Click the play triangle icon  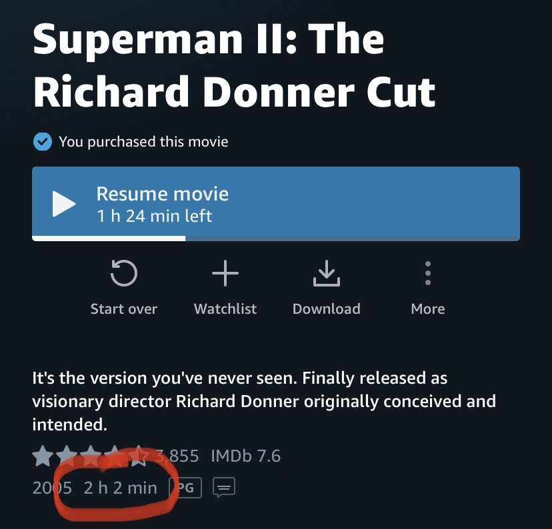pyautogui.click(x=64, y=204)
